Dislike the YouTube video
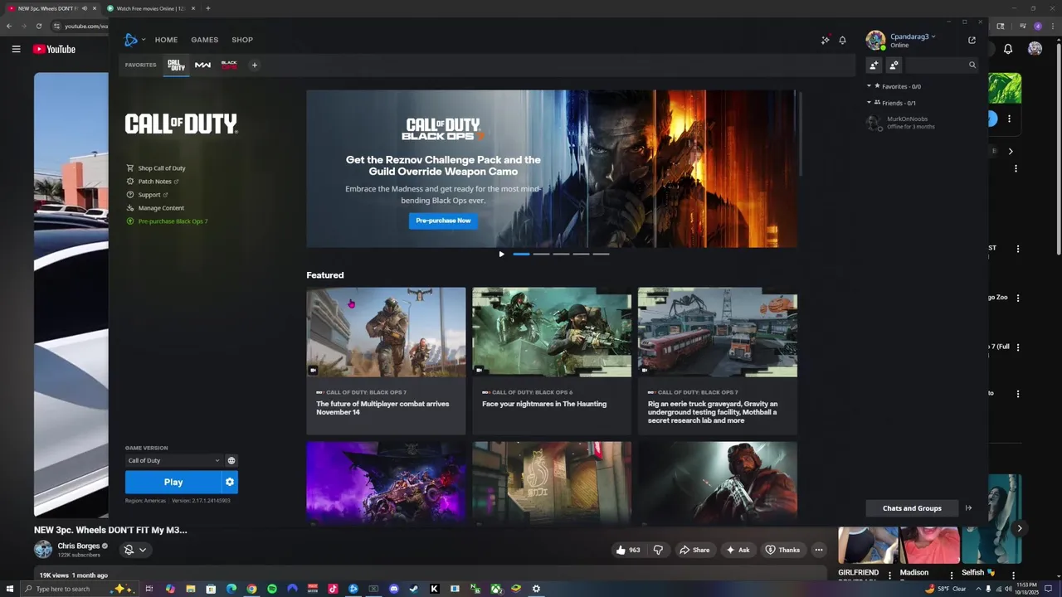The image size is (1062, 597). [x=658, y=550]
